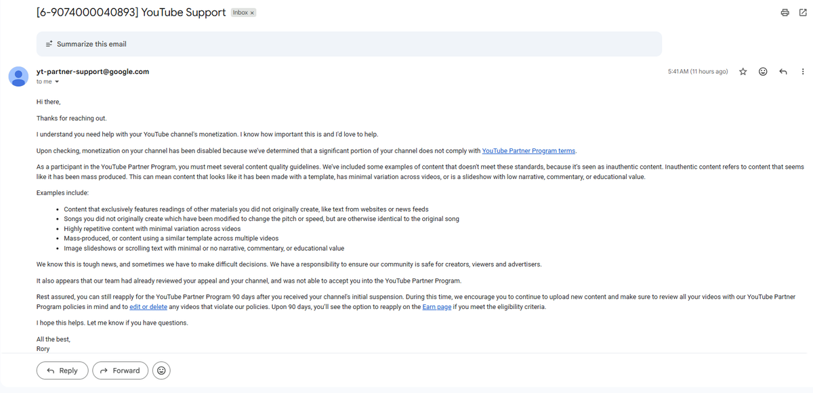813x393 pixels.
Task: Open email in new window icon
Action: coord(801,13)
